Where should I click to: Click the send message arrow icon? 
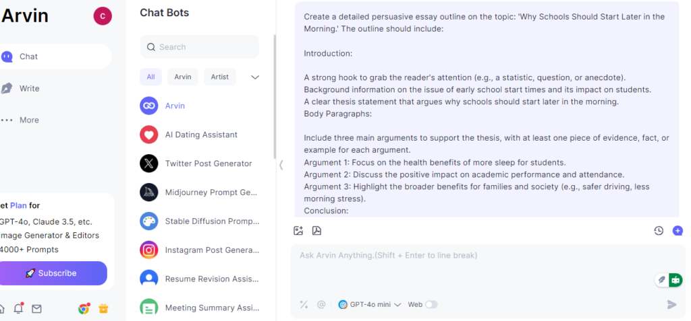[671, 304]
